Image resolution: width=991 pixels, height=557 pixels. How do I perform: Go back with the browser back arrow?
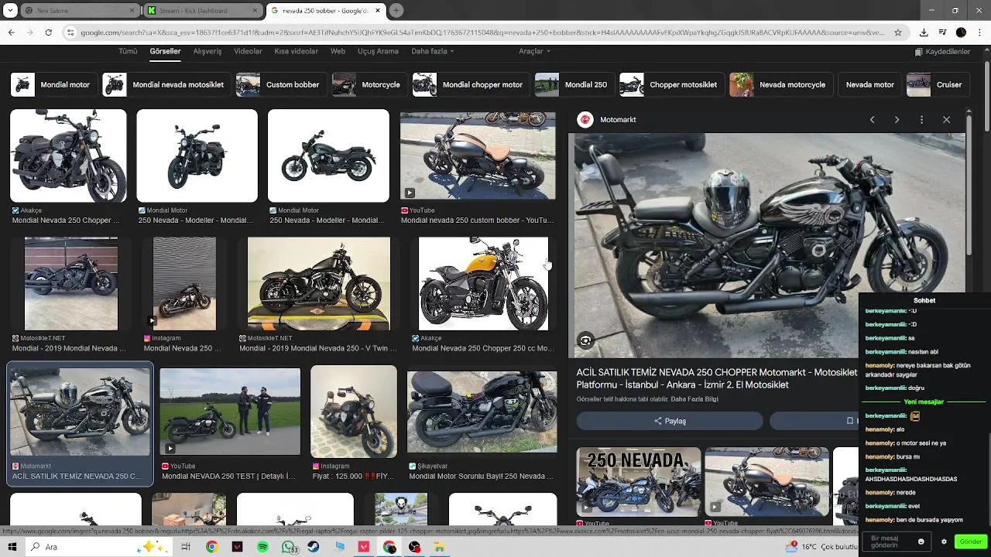pyautogui.click(x=11, y=32)
